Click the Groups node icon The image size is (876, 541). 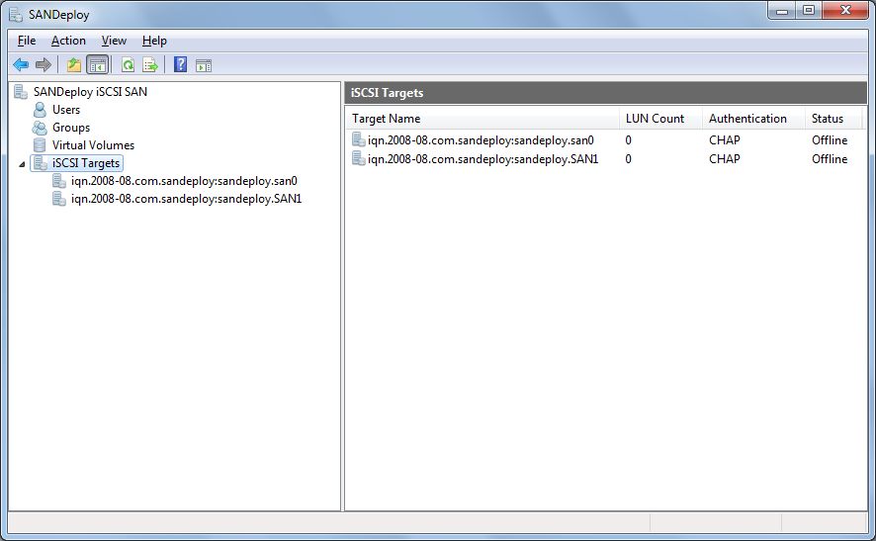[40, 128]
